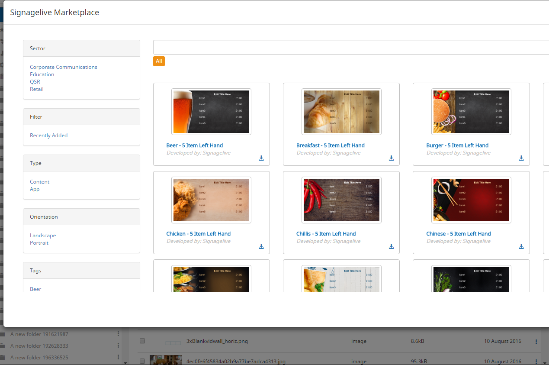Filter by the Beer tag
The height and width of the screenshot is (365, 549).
coord(35,289)
